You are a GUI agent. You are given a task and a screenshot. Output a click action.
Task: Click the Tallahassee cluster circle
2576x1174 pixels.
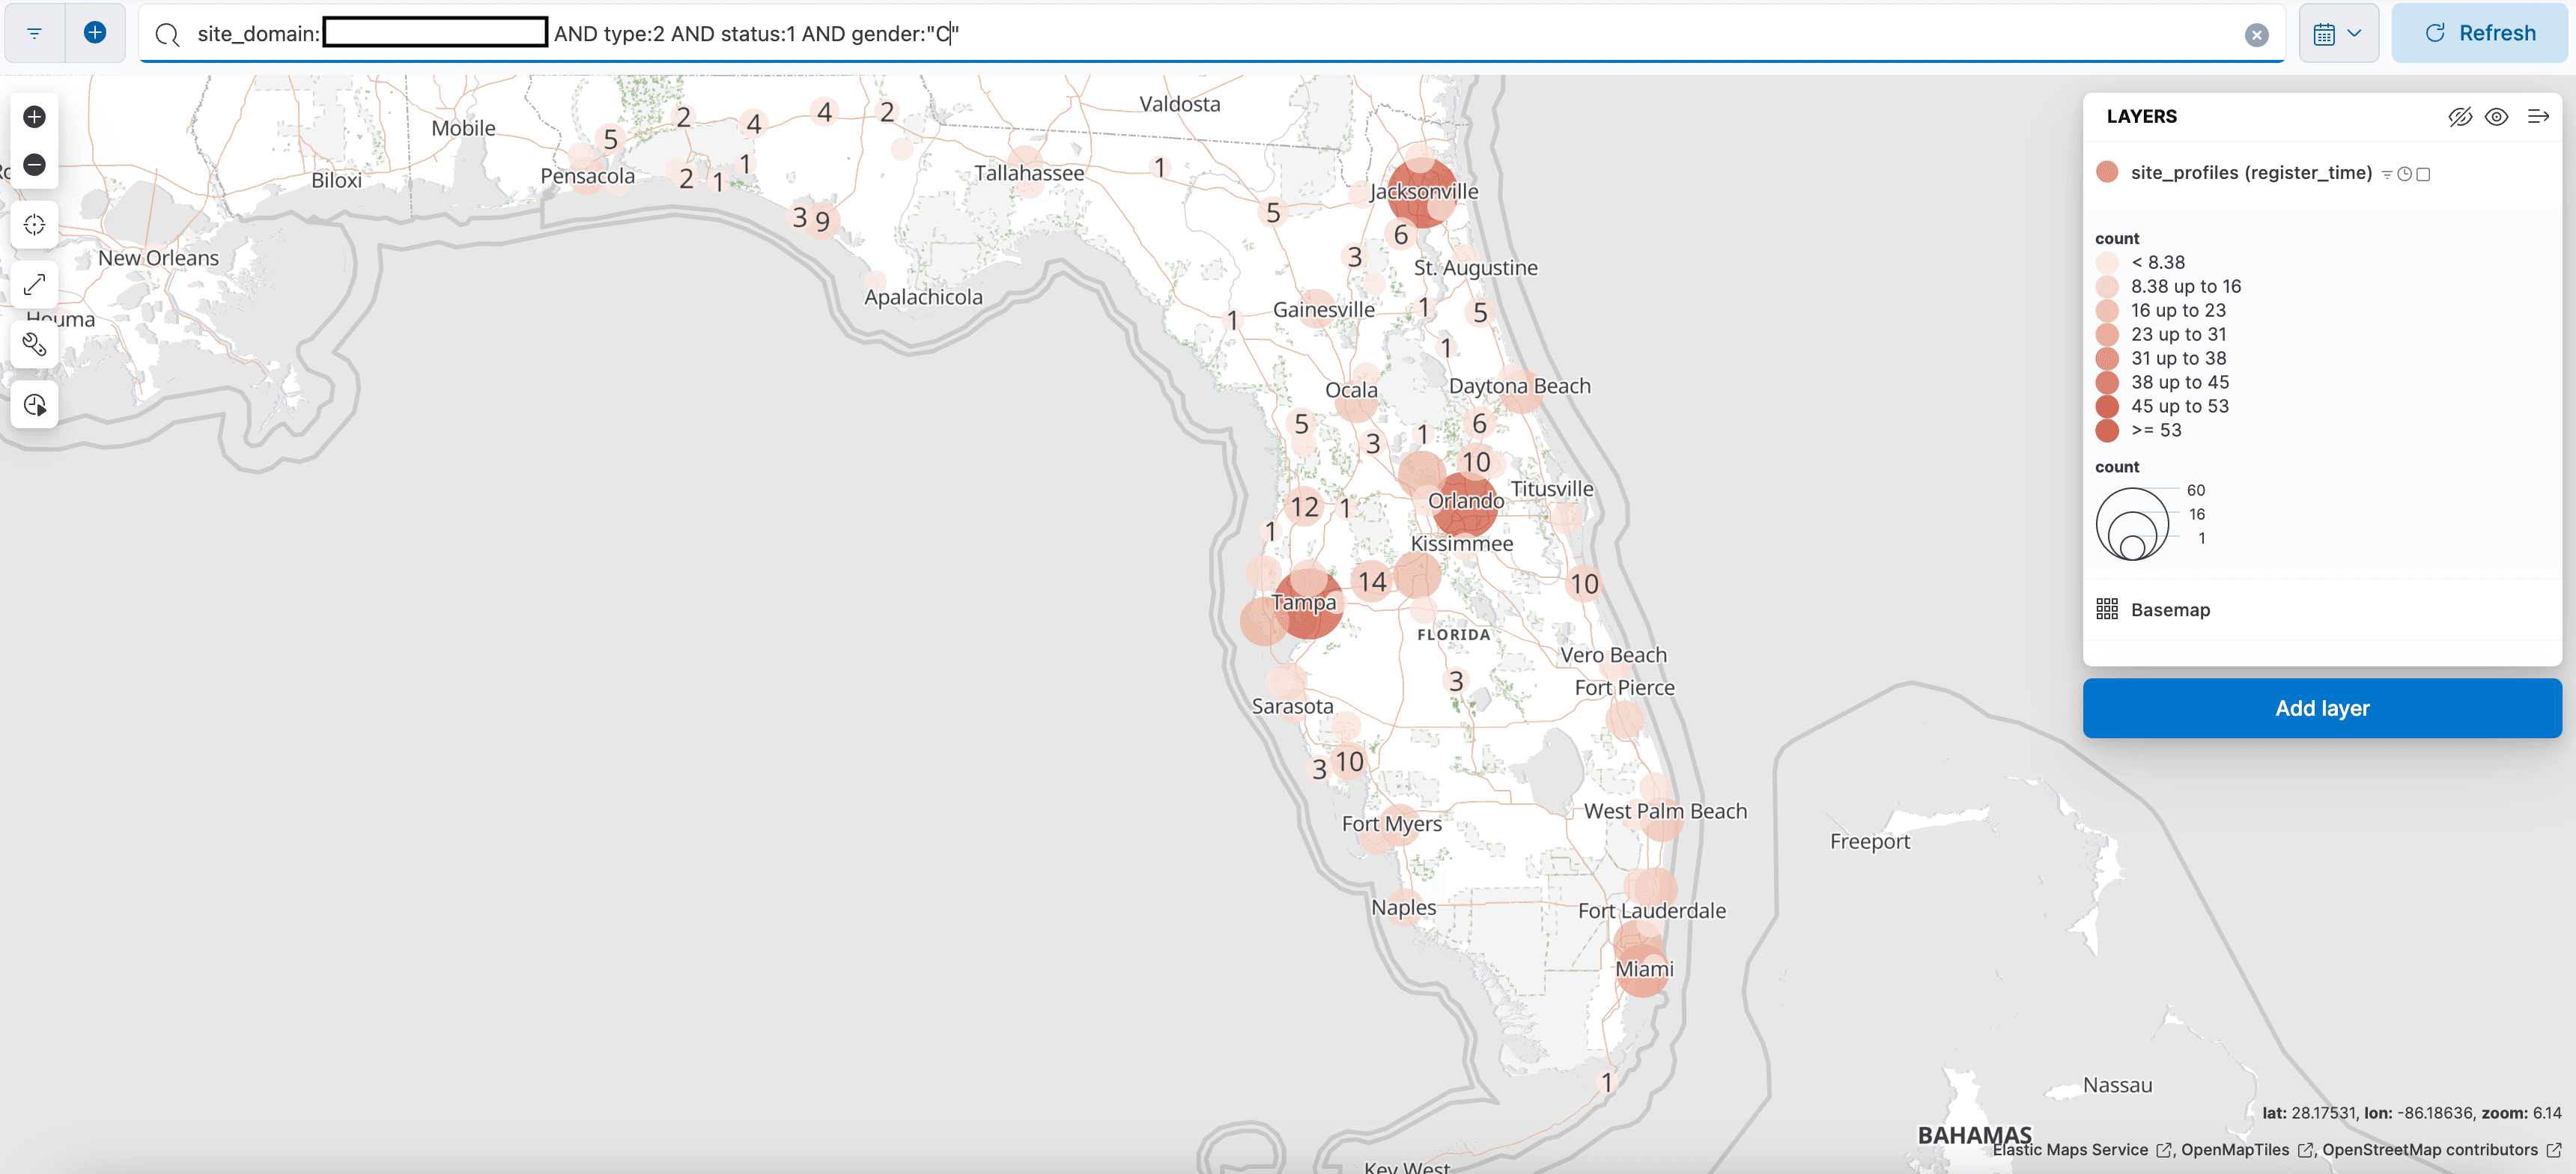(x=1025, y=164)
